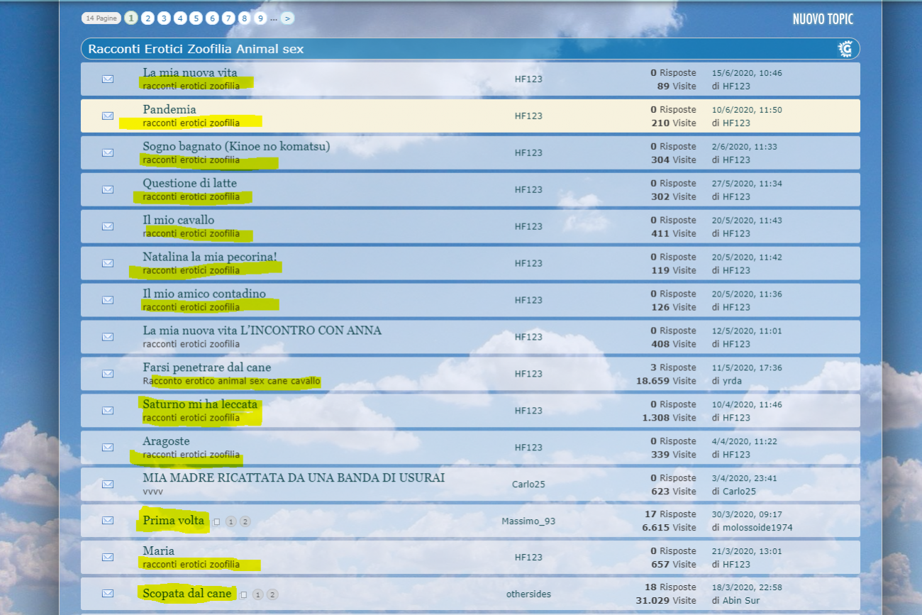This screenshot has width=922, height=615.
Task: Click the small page icon next to Prima volta
Action: point(217,522)
